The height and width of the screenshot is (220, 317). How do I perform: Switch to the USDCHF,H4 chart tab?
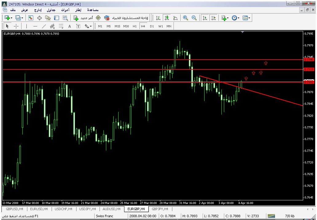click(x=64, y=209)
